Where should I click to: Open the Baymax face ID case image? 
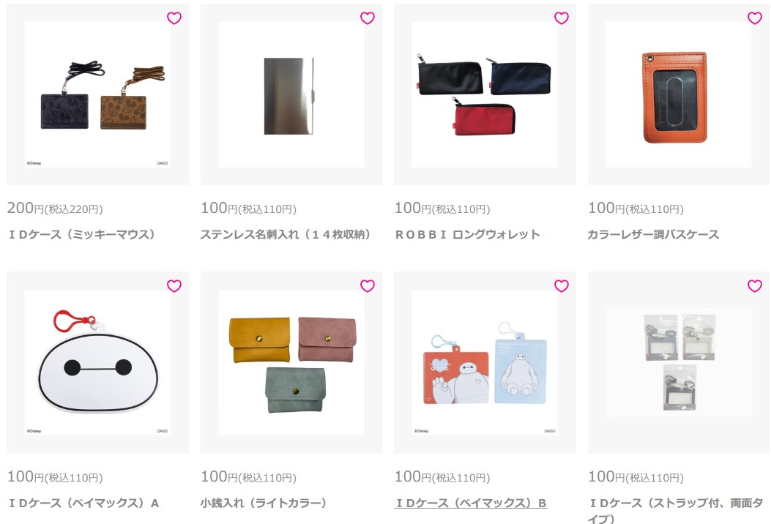point(97,362)
